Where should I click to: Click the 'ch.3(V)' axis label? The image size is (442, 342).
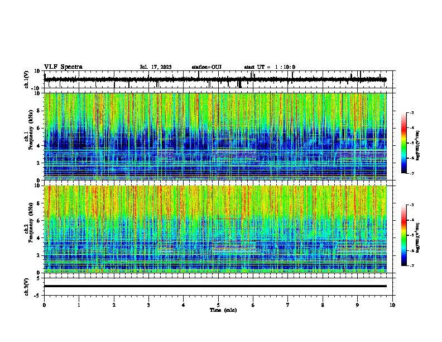tap(27, 287)
